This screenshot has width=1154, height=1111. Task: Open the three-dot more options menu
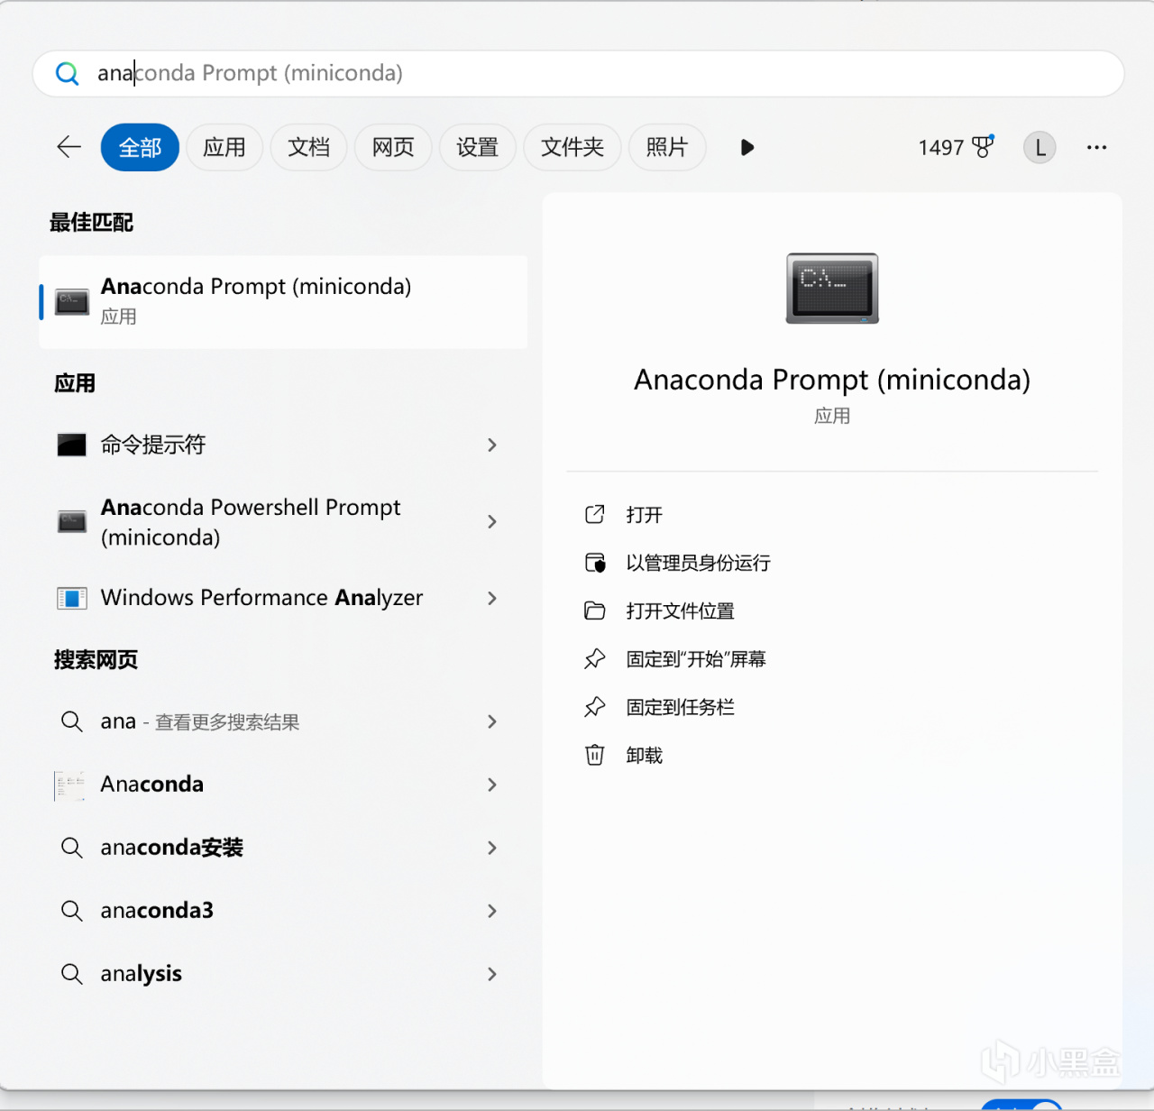[1096, 147]
